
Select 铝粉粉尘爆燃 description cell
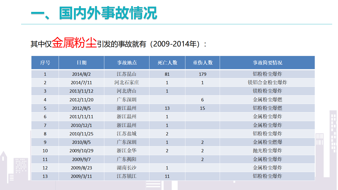[267, 108]
